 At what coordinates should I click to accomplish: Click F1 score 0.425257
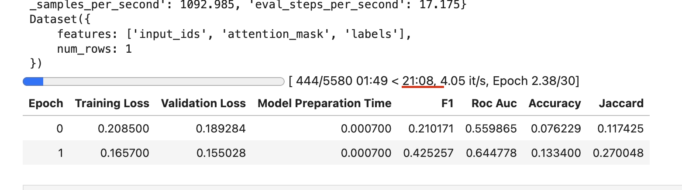pyautogui.click(x=428, y=153)
